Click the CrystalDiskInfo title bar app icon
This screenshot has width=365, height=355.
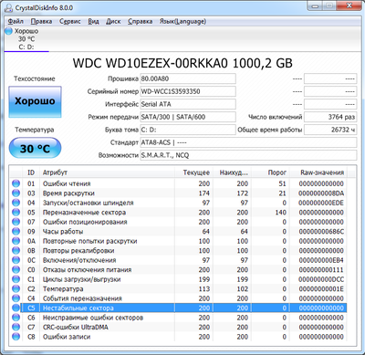(9, 7)
